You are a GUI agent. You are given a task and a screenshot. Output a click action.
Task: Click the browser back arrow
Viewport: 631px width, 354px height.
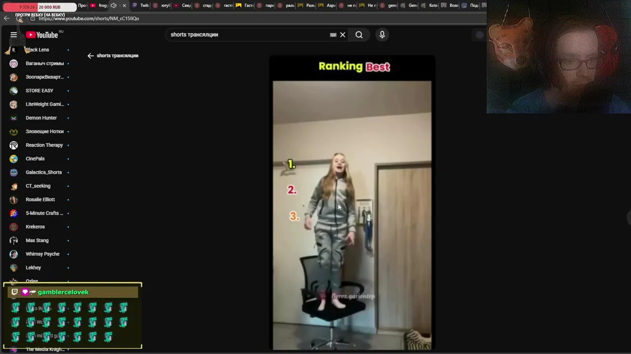pyautogui.click(x=6, y=18)
